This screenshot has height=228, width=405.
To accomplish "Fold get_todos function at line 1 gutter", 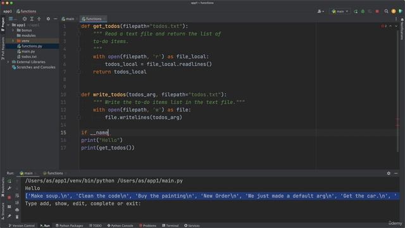I will pos(78,27).
